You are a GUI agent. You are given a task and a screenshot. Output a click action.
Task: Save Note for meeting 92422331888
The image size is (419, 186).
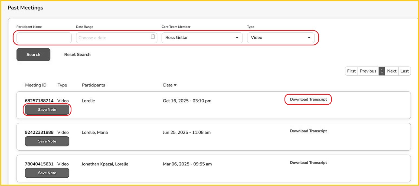pyautogui.click(x=47, y=141)
